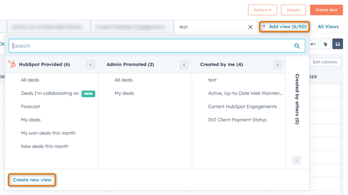Screen dimensions: 348x195
Task: Select Active, Up-to-Date Web Mainten... view
Action: pos(245,93)
